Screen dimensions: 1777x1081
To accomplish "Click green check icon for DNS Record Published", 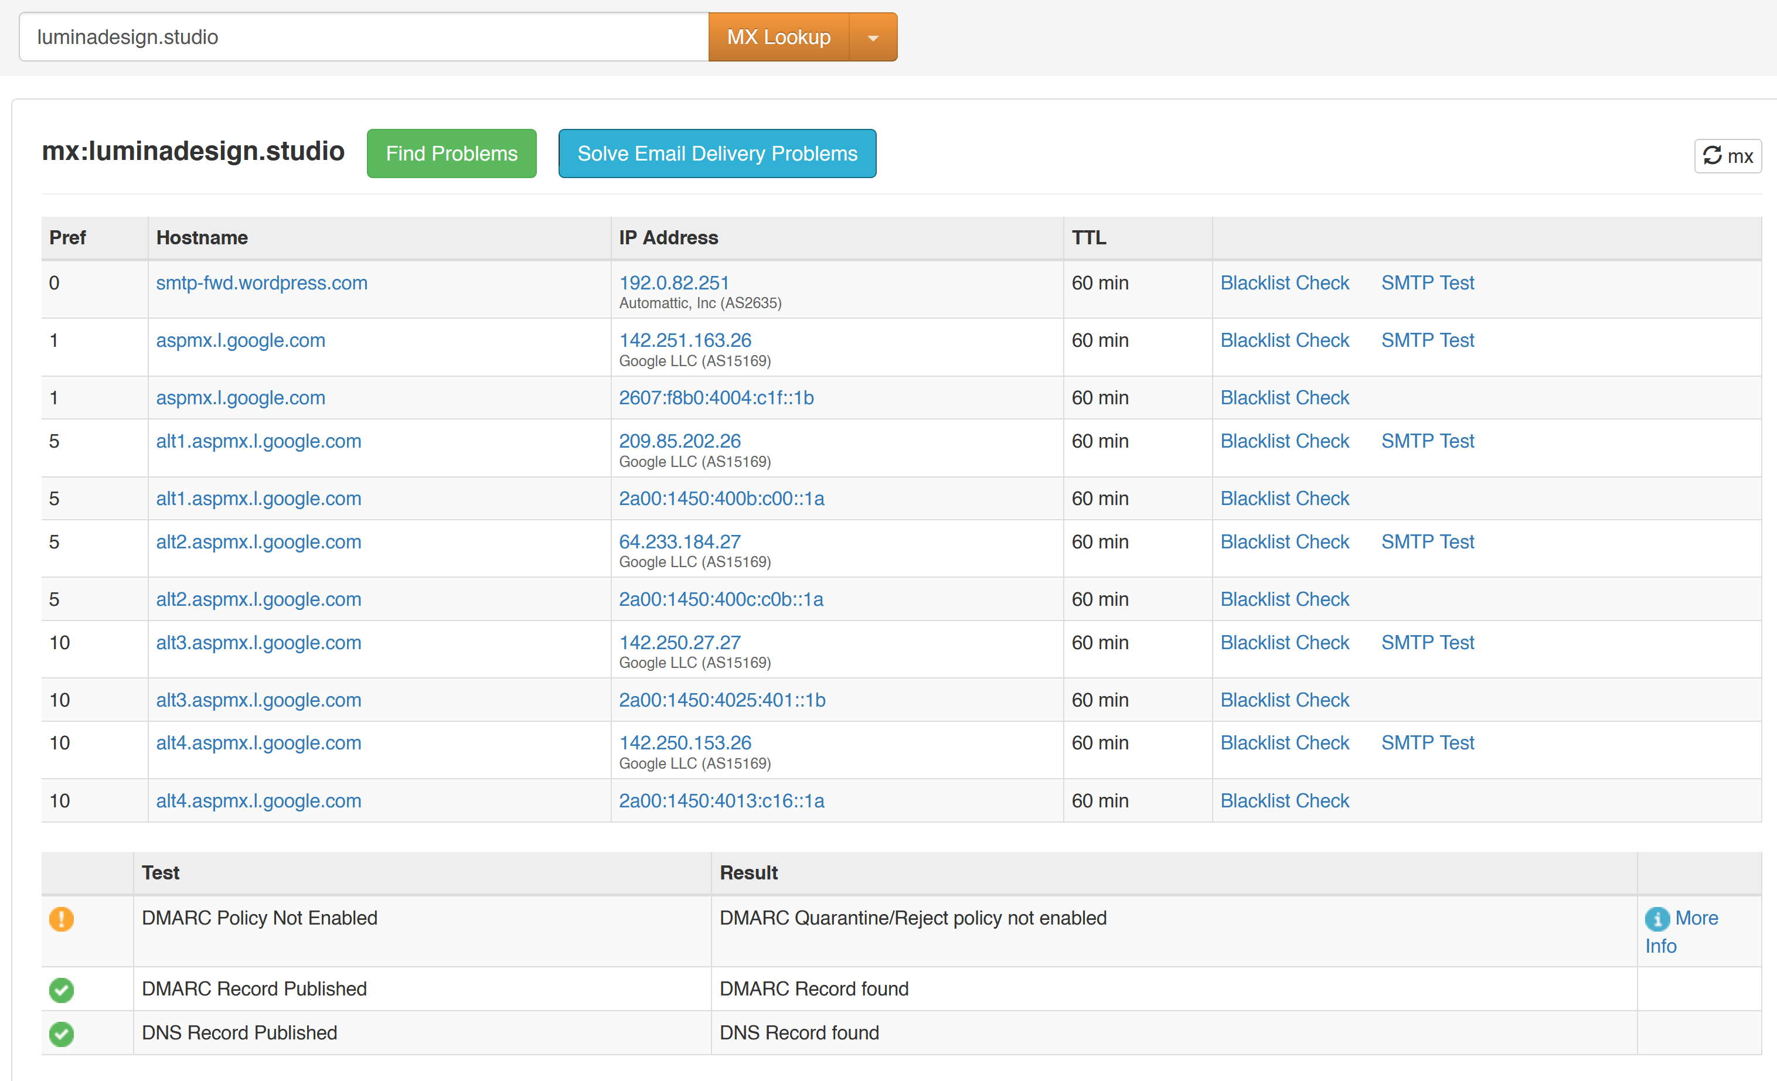I will [62, 1034].
